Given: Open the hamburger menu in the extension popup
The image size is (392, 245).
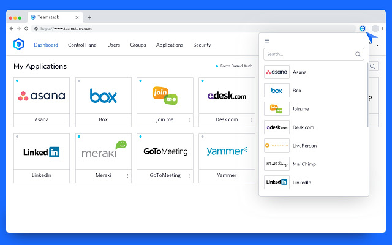Looking at the screenshot, I should click(266, 40).
